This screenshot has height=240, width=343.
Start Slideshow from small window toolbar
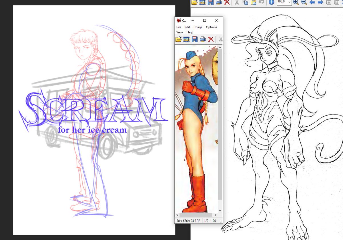coord(187,39)
